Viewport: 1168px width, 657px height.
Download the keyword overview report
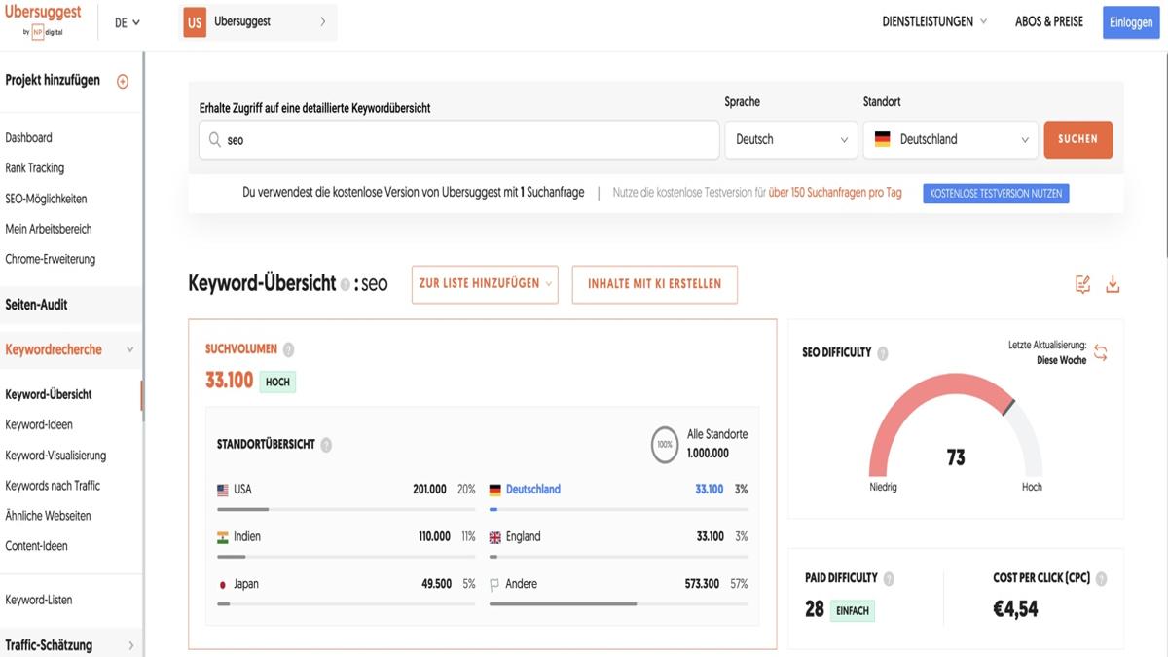(x=1113, y=284)
